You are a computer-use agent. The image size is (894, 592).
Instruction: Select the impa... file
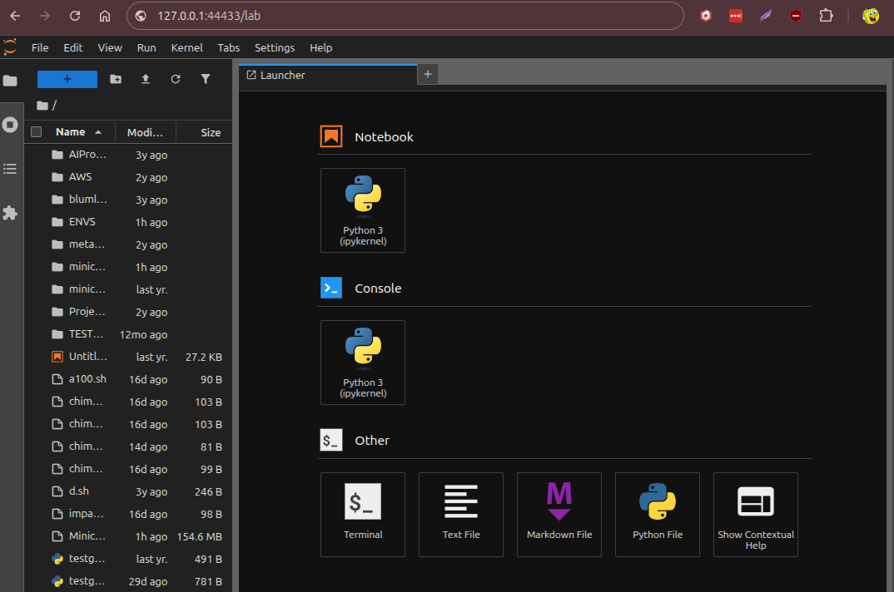[128, 514]
